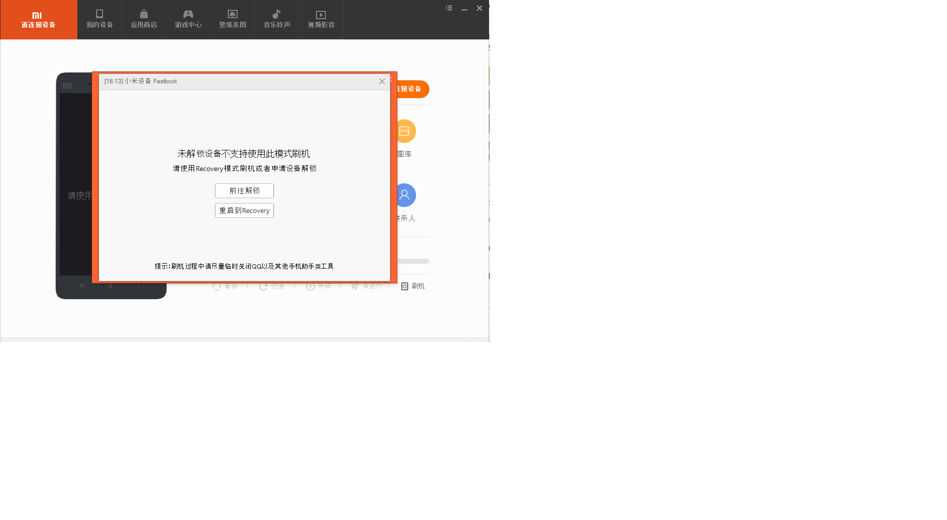Switch to the 应用商店 tab

coord(144,20)
